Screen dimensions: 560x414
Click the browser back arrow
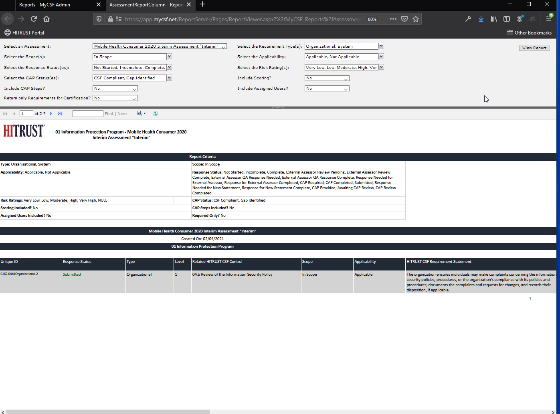click(8, 19)
